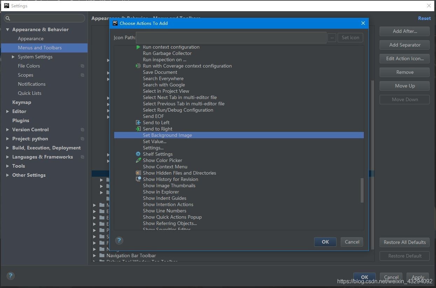Click the Set icon button
Screen dimensions: 436x288
coord(350,37)
